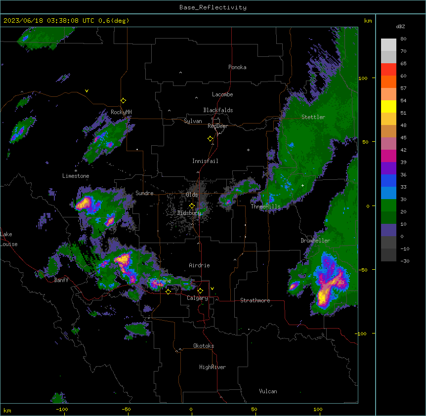
Task: Select the purple 39–36 dBZ legend swatch
Action: [x=388, y=168]
